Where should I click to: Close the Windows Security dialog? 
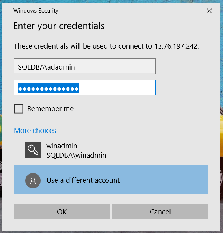(x=209, y=11)
